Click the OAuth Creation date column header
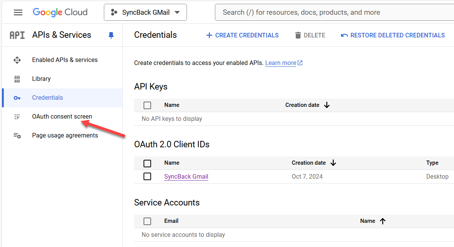Screen dimensions: 454x247 click(x=309, y=163)
